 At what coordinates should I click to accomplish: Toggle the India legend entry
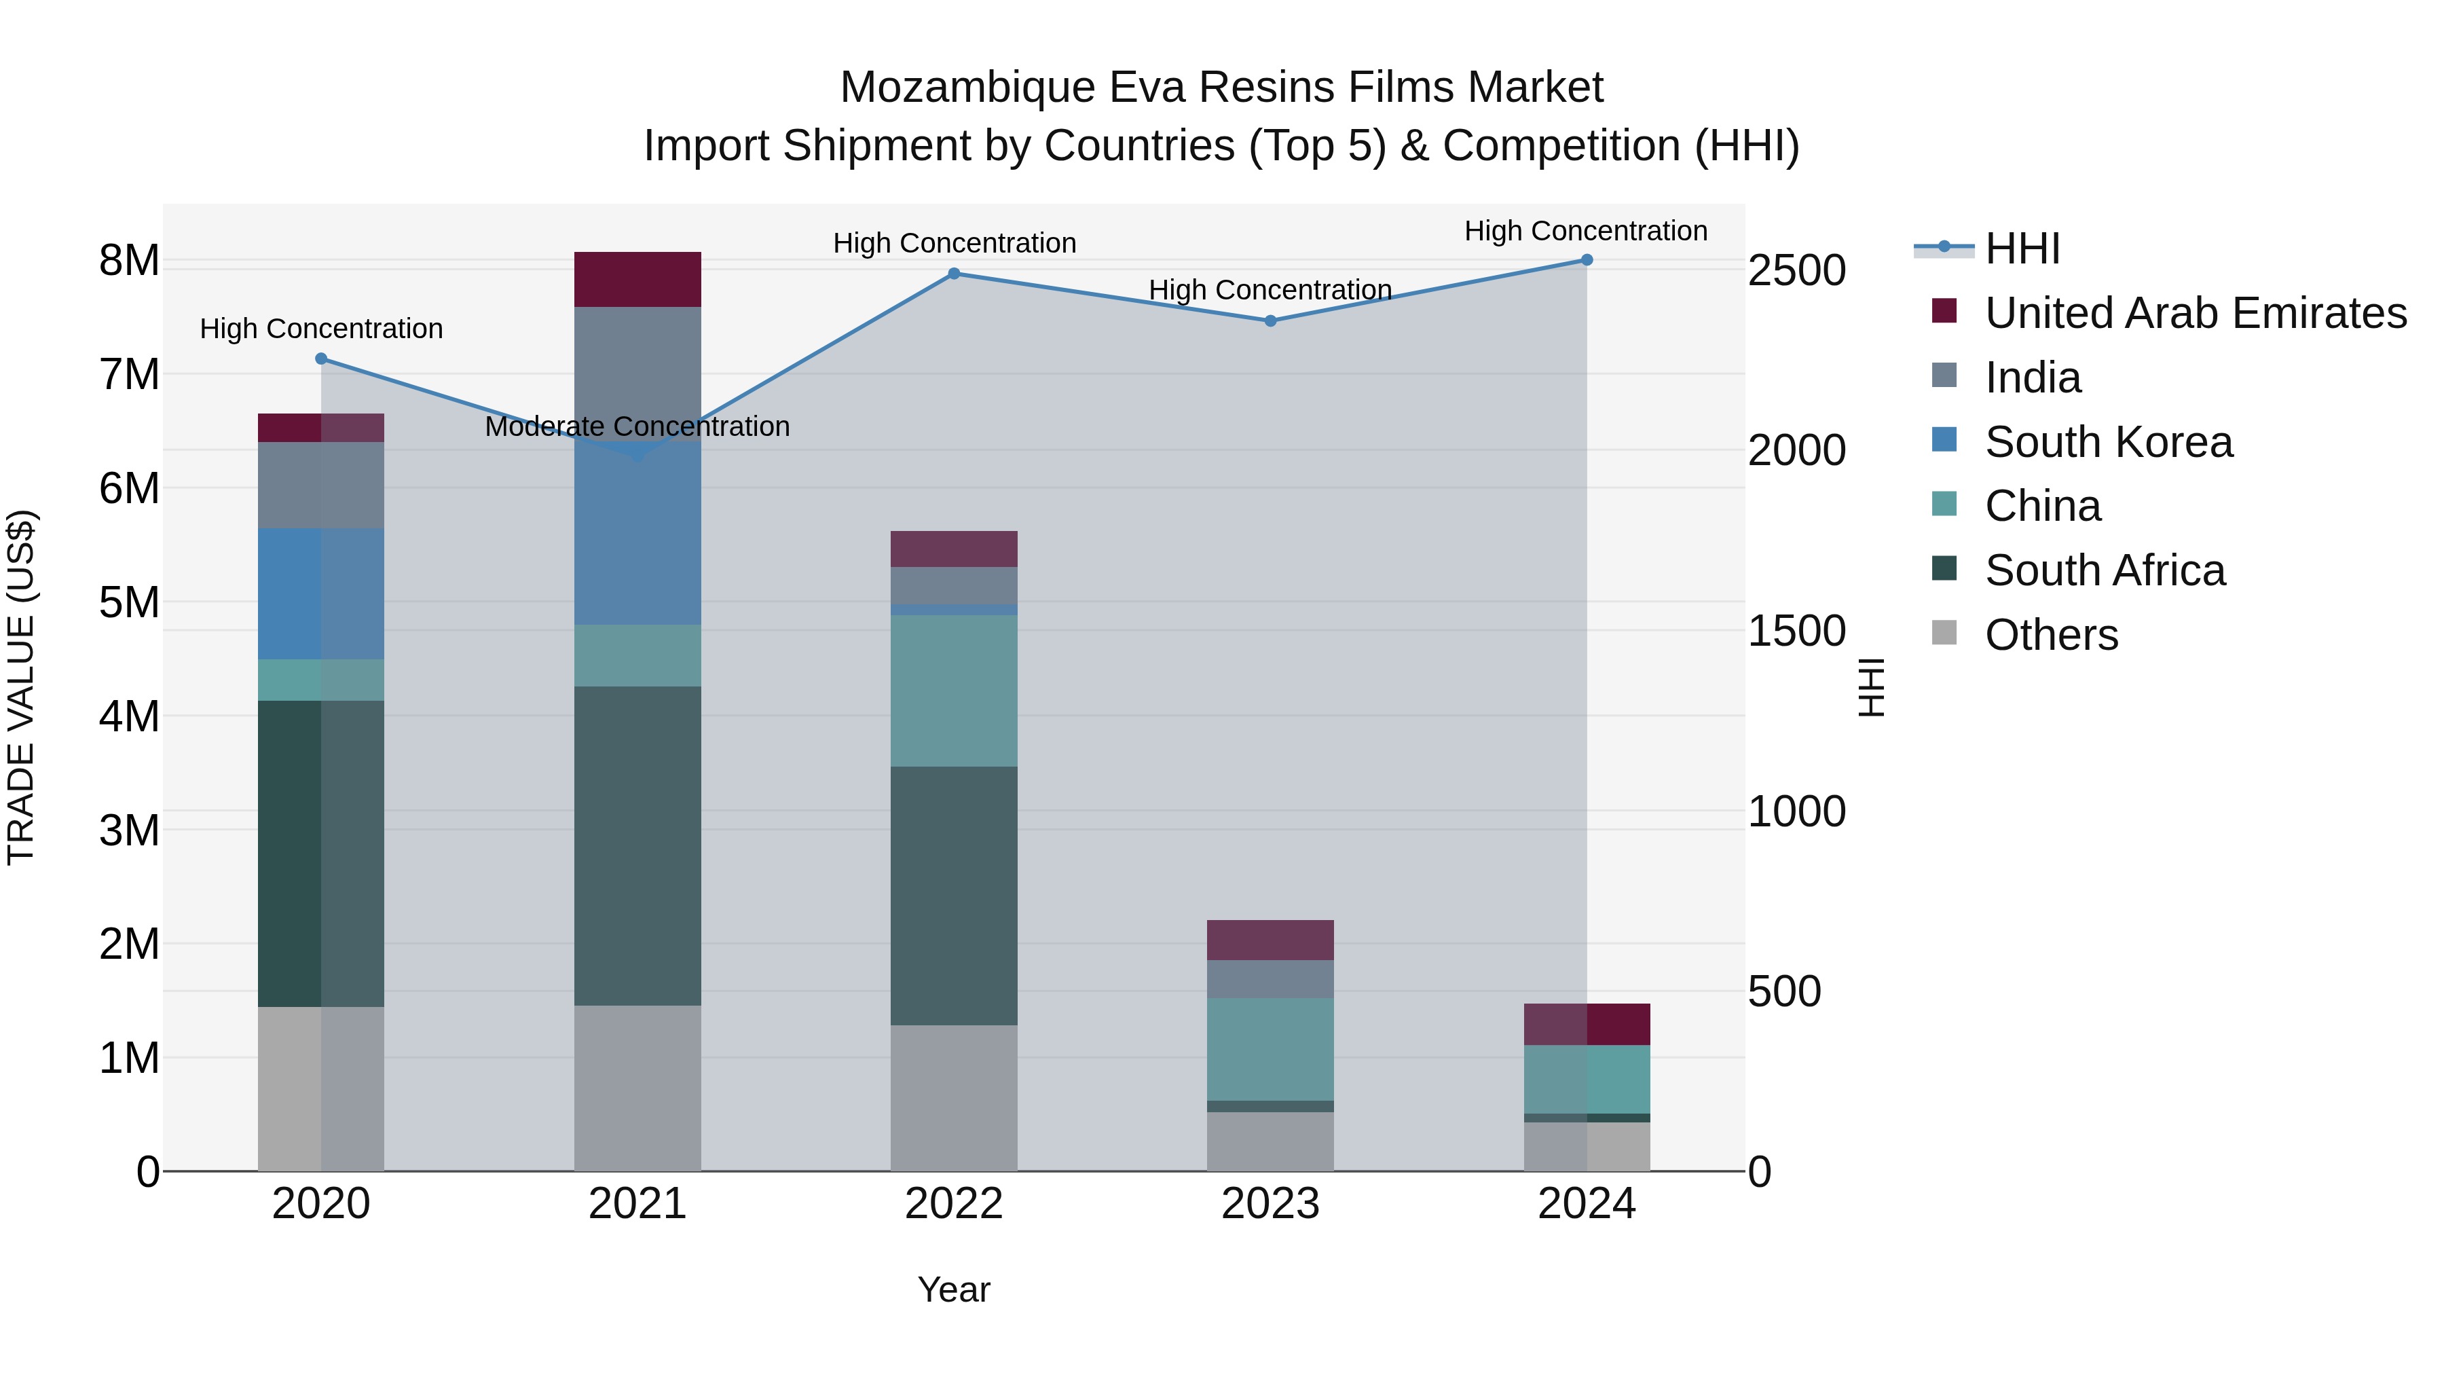2007,377
